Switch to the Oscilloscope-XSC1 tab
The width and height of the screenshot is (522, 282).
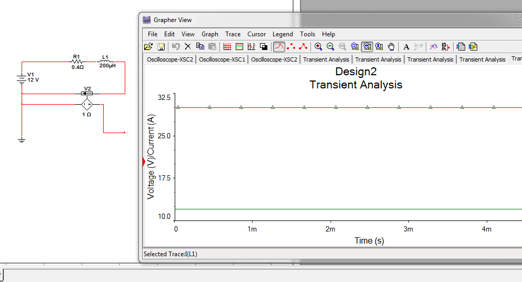222,59
